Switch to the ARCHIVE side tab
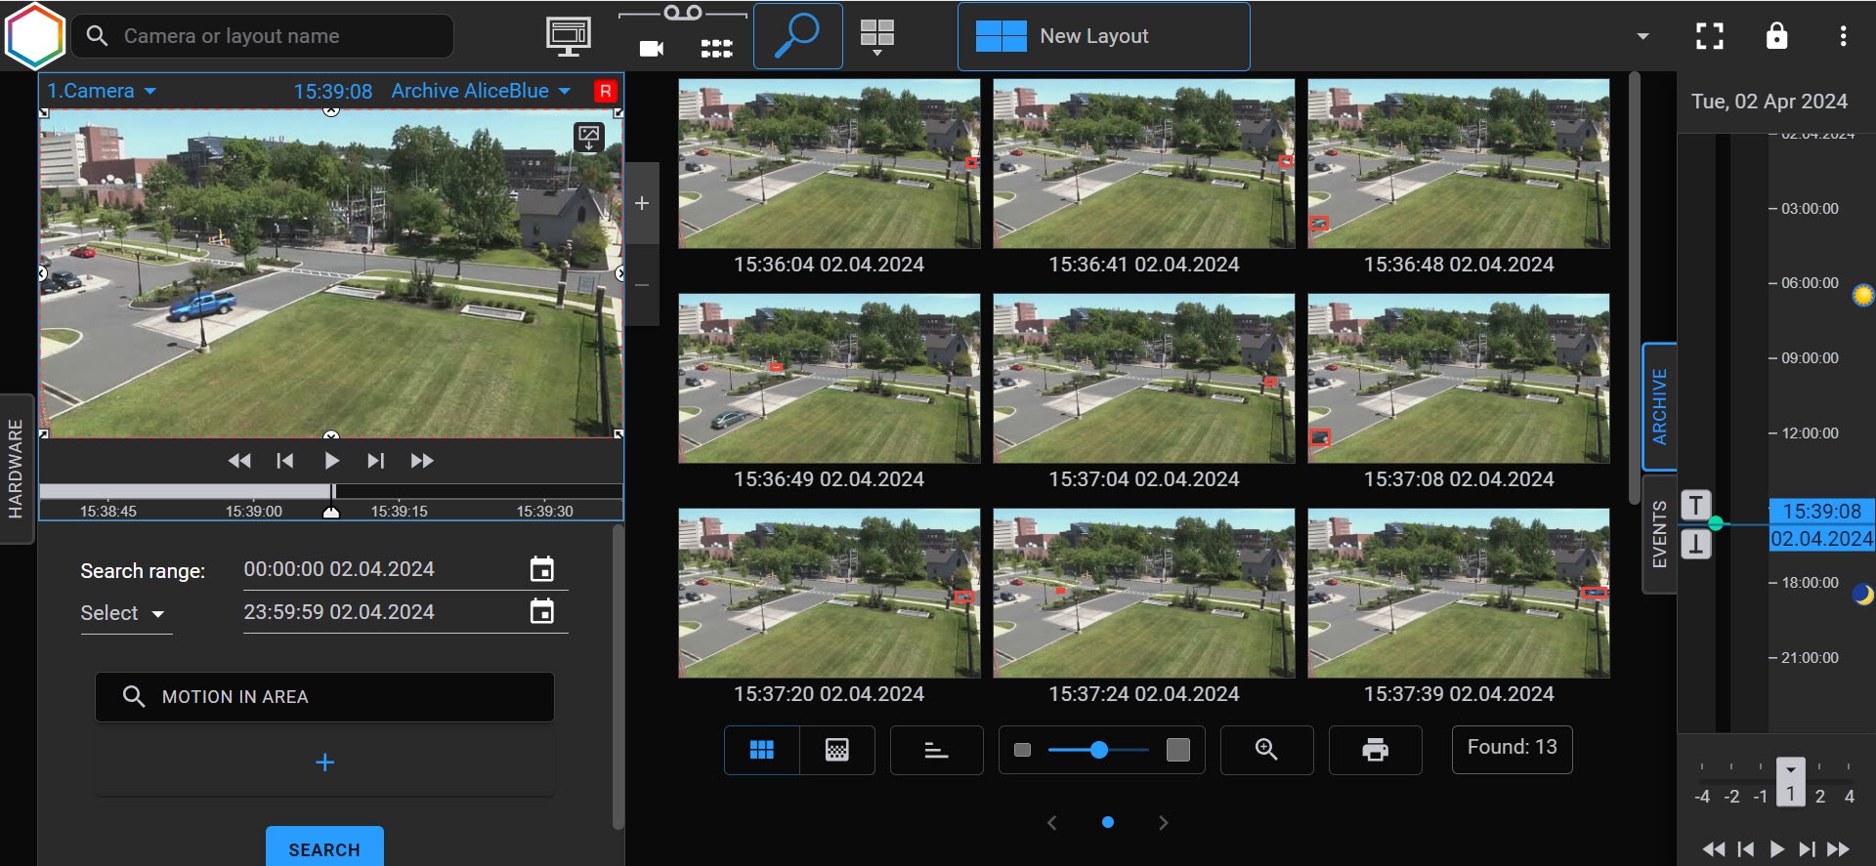The width and height of the screenshot is (1876, 866). 1659,406
